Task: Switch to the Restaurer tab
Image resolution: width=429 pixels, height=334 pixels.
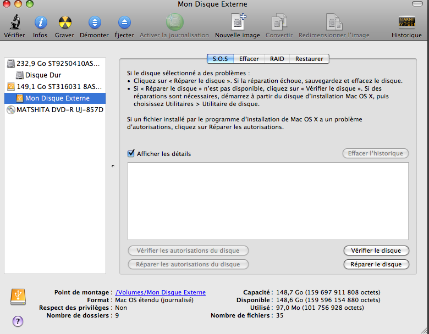Action: click(x=309, y=59)
